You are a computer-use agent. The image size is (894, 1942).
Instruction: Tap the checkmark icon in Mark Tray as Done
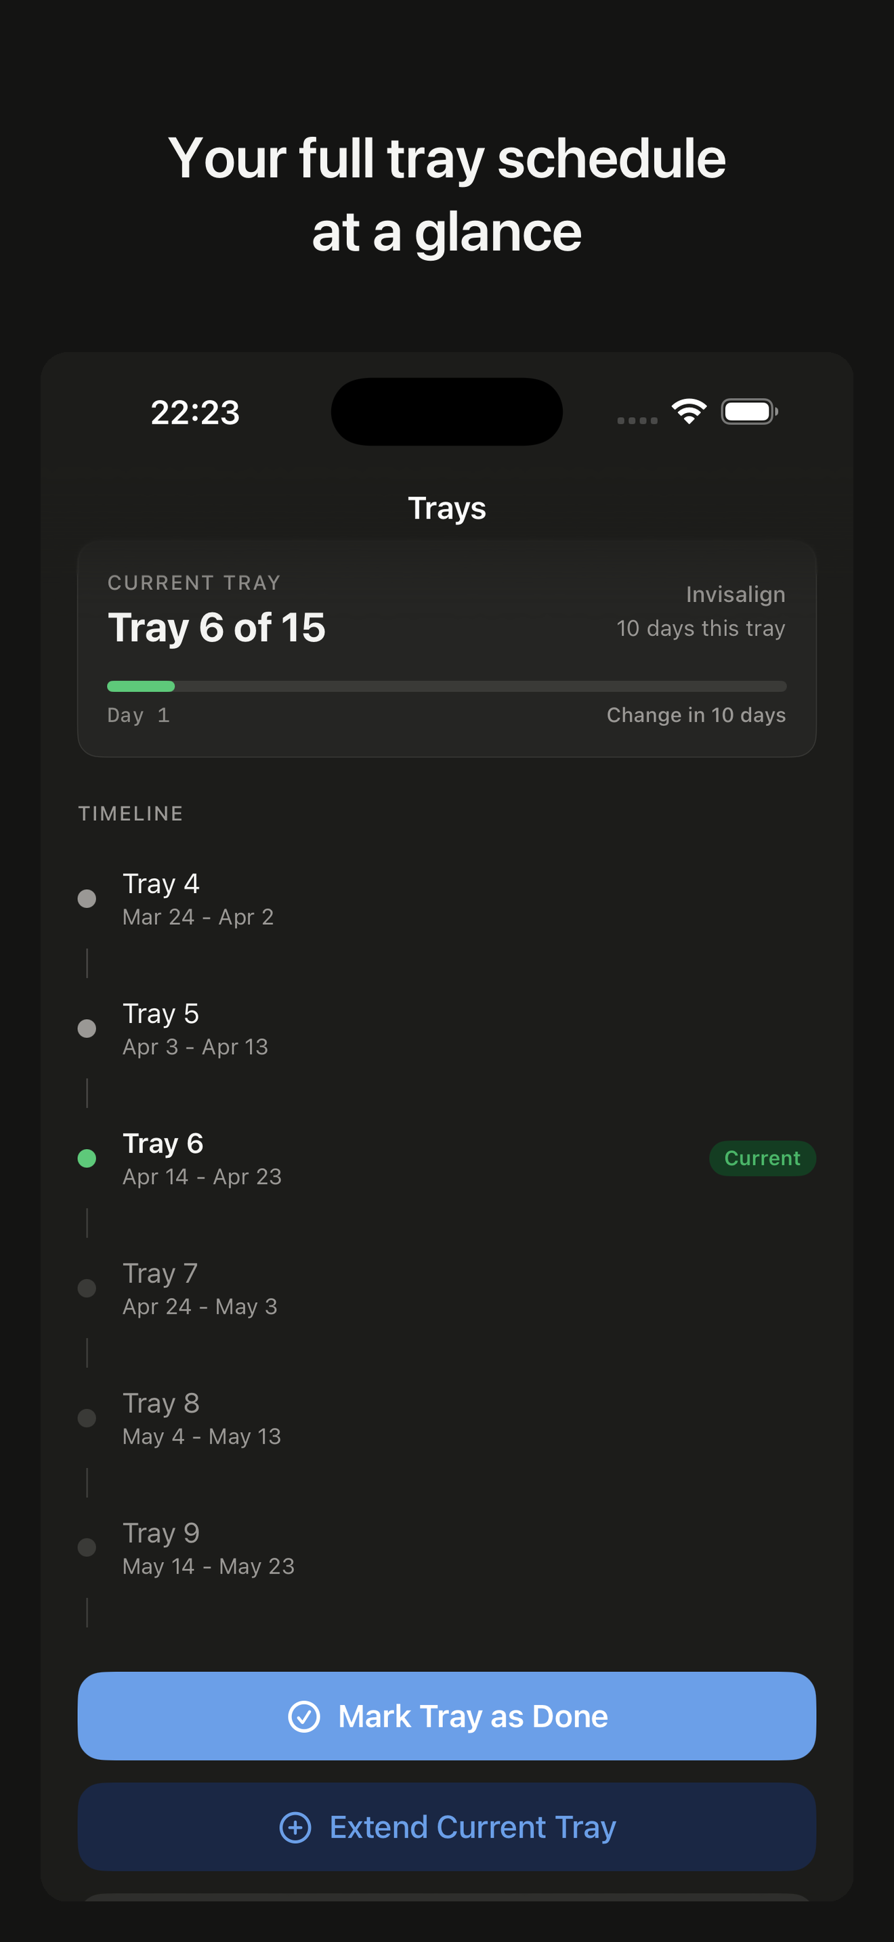pyautogui.click(x=304, y=1717)
